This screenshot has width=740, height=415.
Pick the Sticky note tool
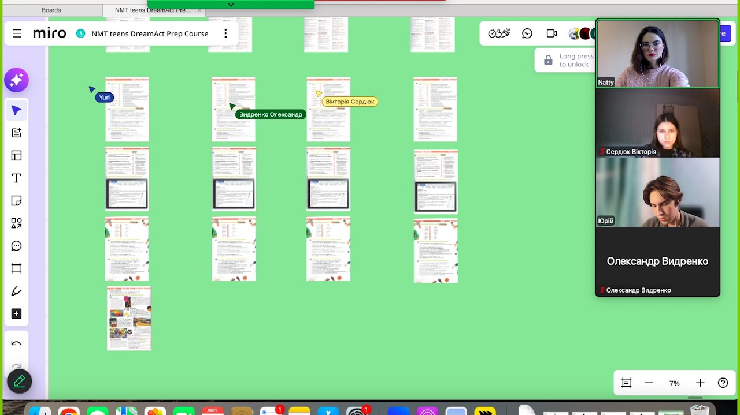coord(16,201)
